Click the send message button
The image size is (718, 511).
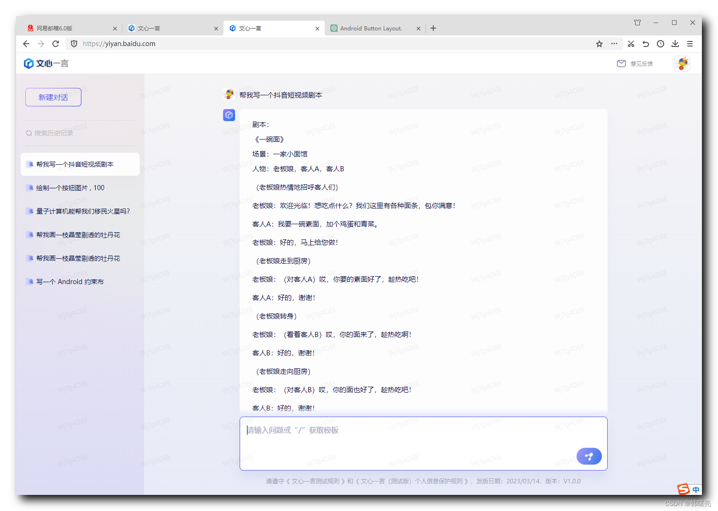(x=589, y=456)
